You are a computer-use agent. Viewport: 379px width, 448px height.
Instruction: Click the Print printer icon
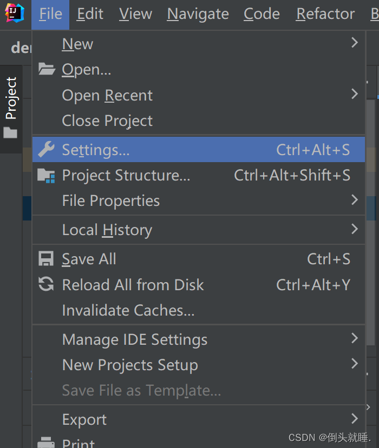point(47,443)
